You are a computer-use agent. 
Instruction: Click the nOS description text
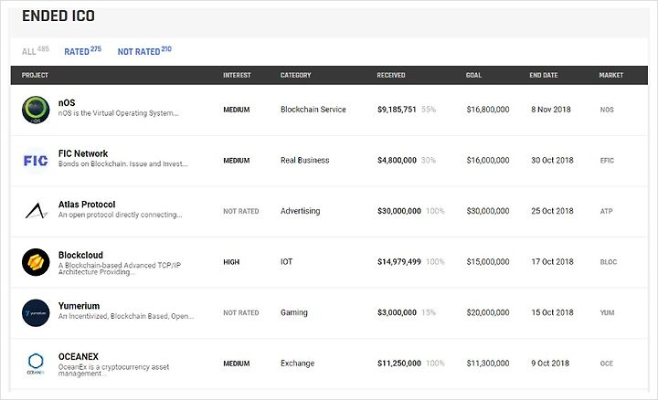pyautogui.click(x=118, y=113)
